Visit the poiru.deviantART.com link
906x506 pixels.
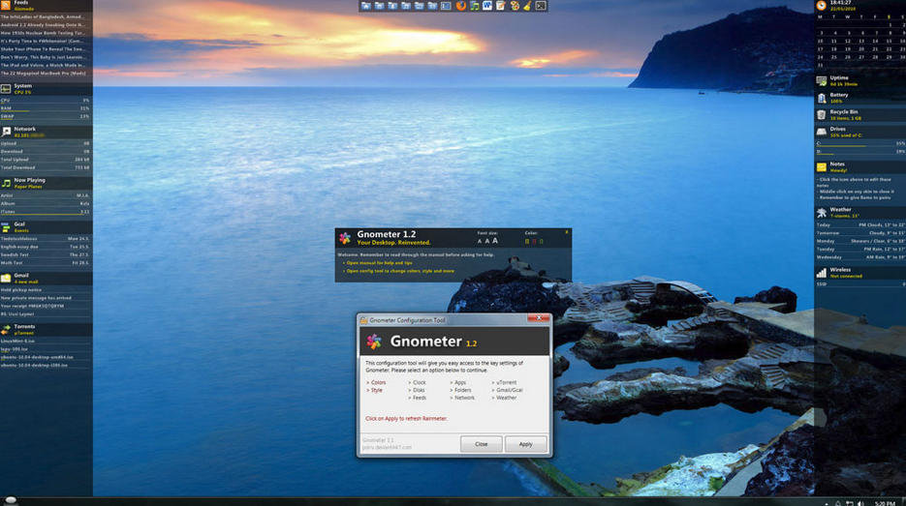388,447
